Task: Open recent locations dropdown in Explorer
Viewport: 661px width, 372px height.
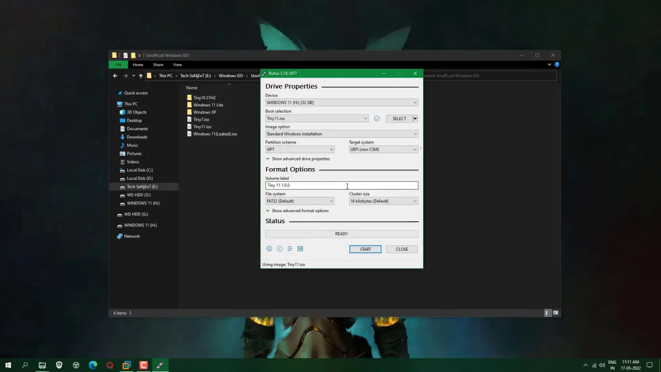Action: point(133,76)
